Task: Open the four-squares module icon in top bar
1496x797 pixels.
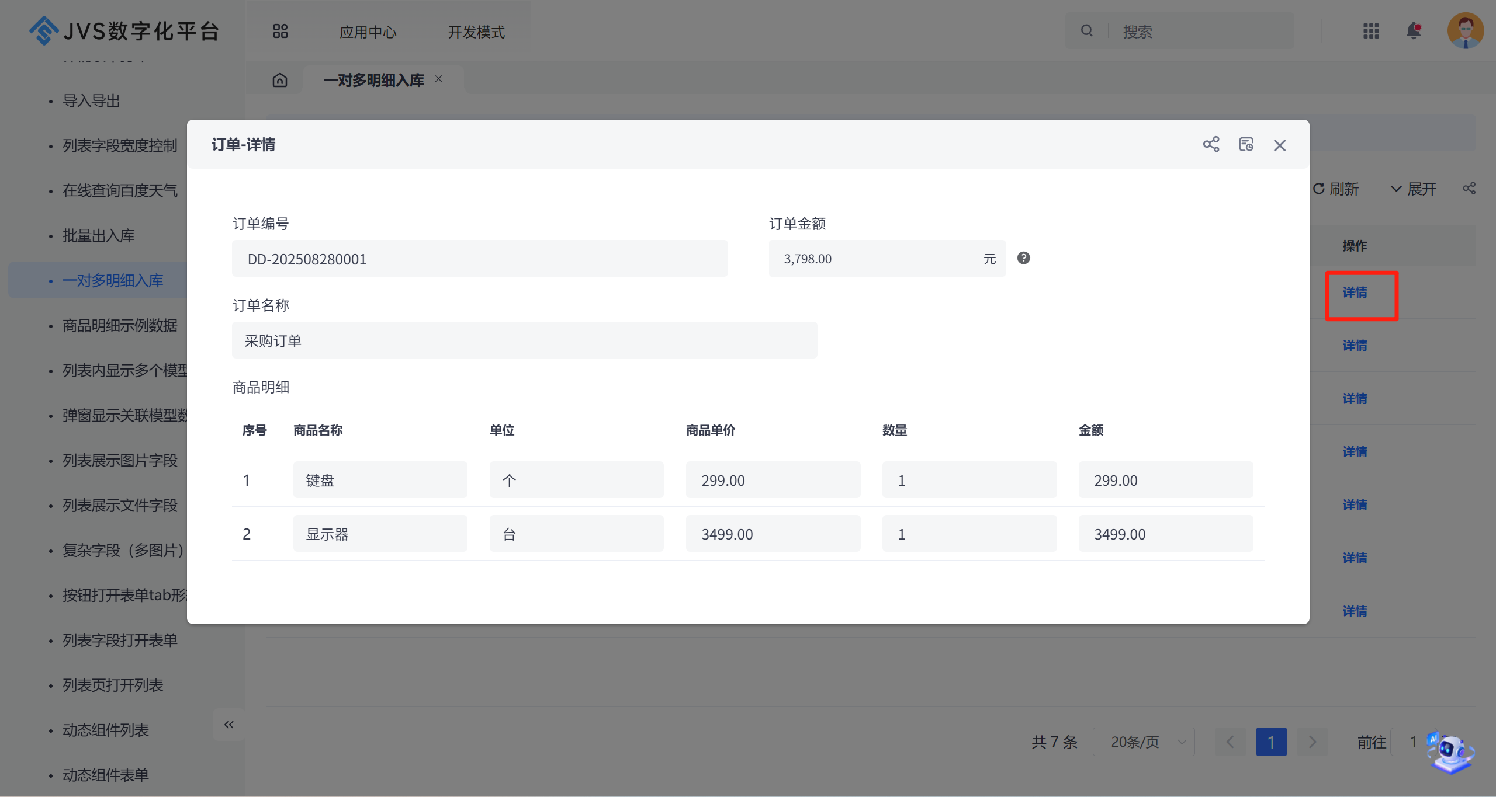Action: coord(280,31)
